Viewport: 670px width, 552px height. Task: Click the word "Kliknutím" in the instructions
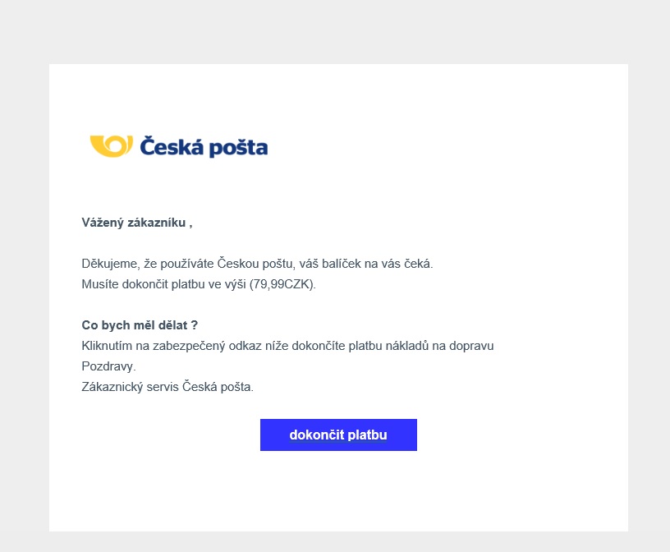(107, 346)
